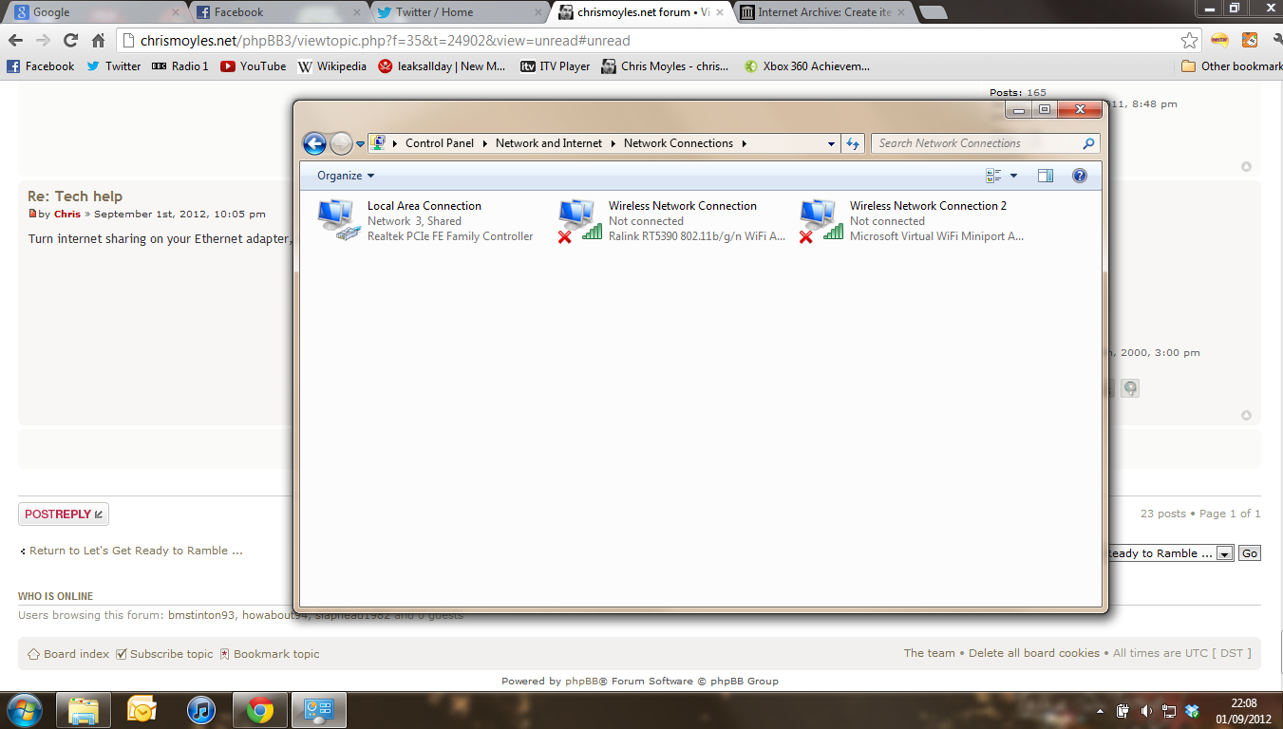Open the Change your view dropdown arrow
Screen dimensions: 1283x729
[1013, 176]
